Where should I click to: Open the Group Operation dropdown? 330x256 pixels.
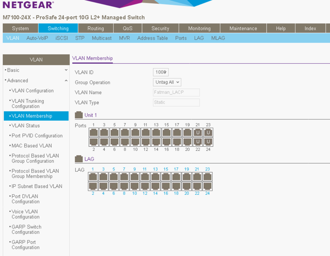167,82
